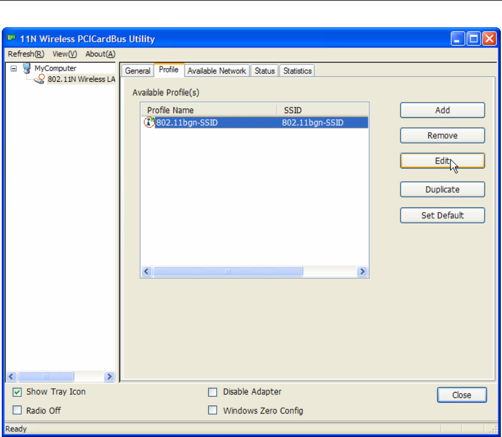This screenshot has width=502, height=437.
Task: Enable the Disable Adapter checkbox
Action: [x=212, y=392]
